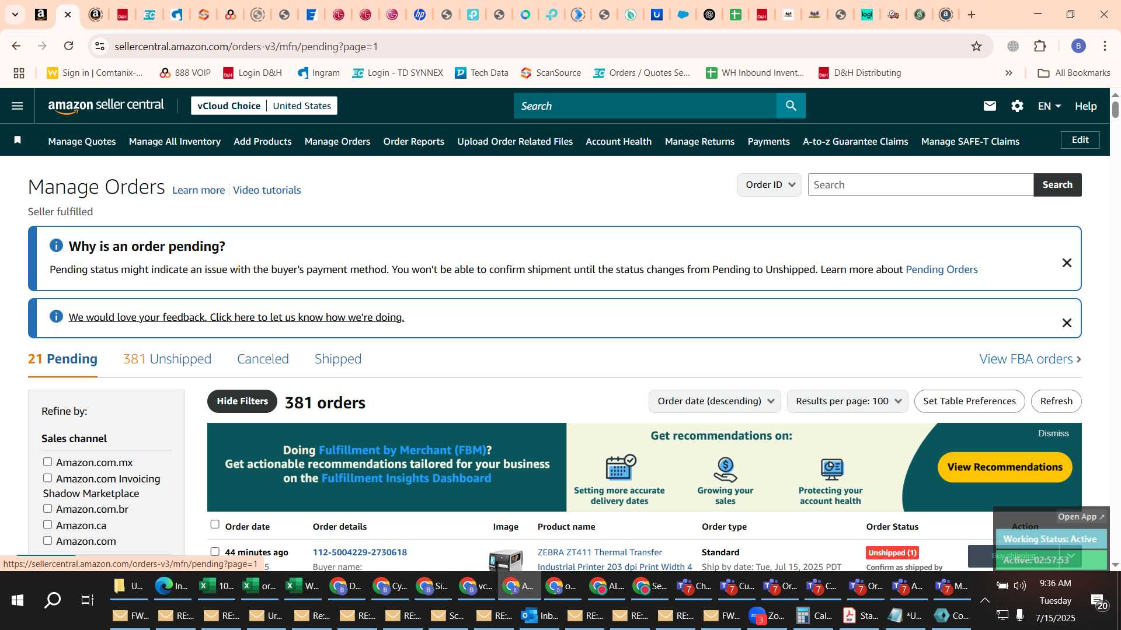Go back with the browser back arrow
This screenshot has height=630, width=1121.
(16, 46)
